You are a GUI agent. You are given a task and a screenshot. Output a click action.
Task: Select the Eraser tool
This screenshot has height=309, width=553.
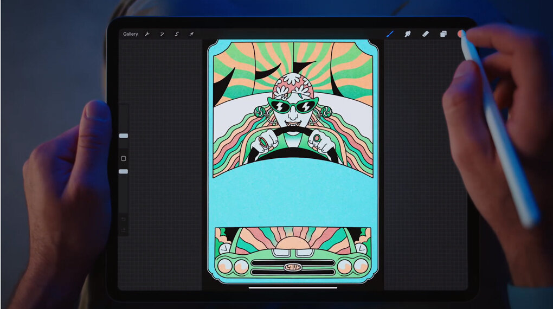coord(425,34)
